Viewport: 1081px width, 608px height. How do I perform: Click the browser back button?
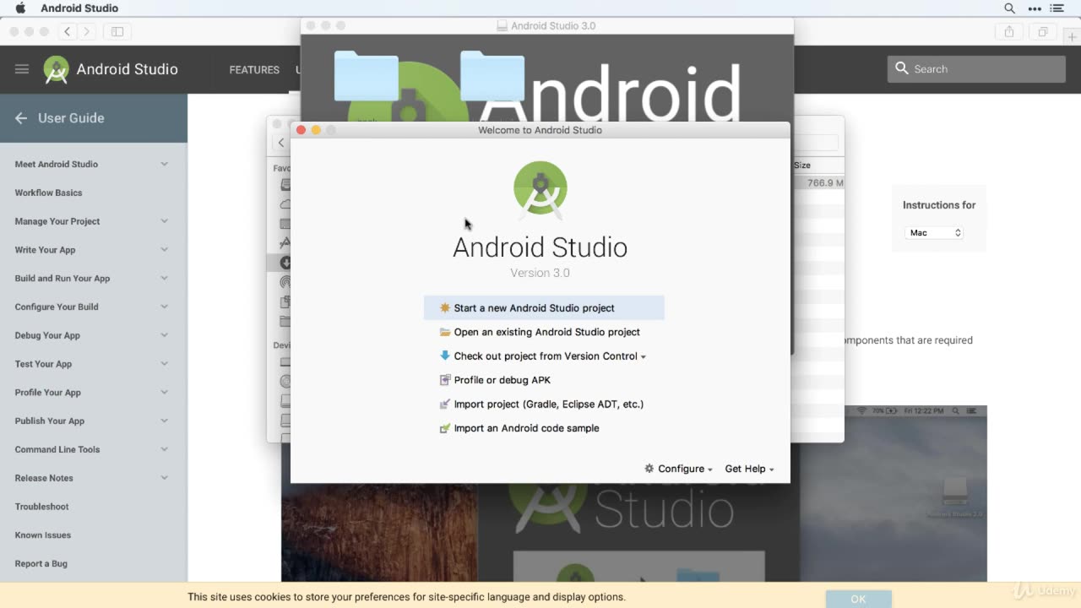click(68, 31)
